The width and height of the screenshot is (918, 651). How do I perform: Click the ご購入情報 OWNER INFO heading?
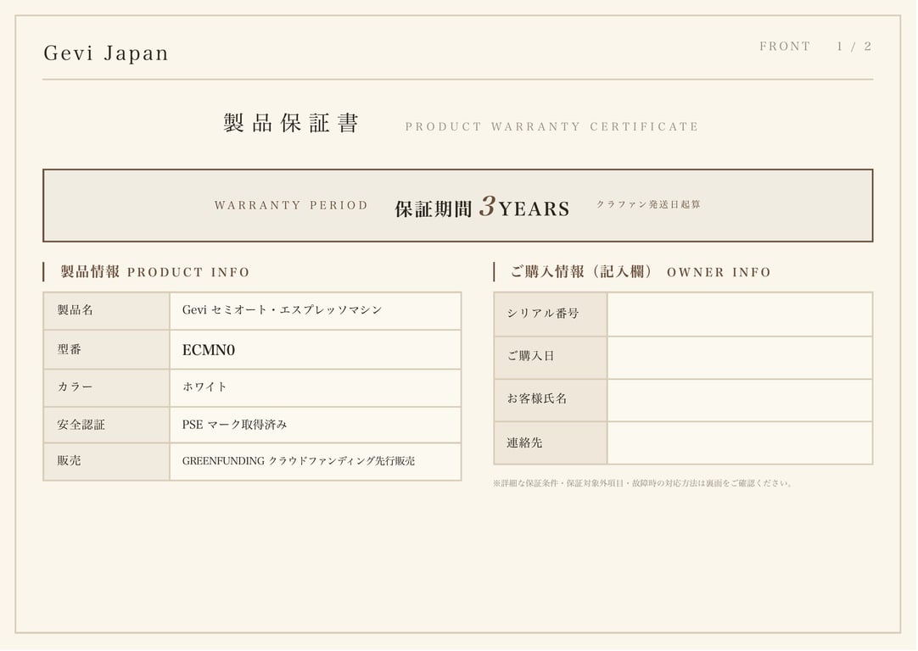pyautogui.click(x=641, y=272)
